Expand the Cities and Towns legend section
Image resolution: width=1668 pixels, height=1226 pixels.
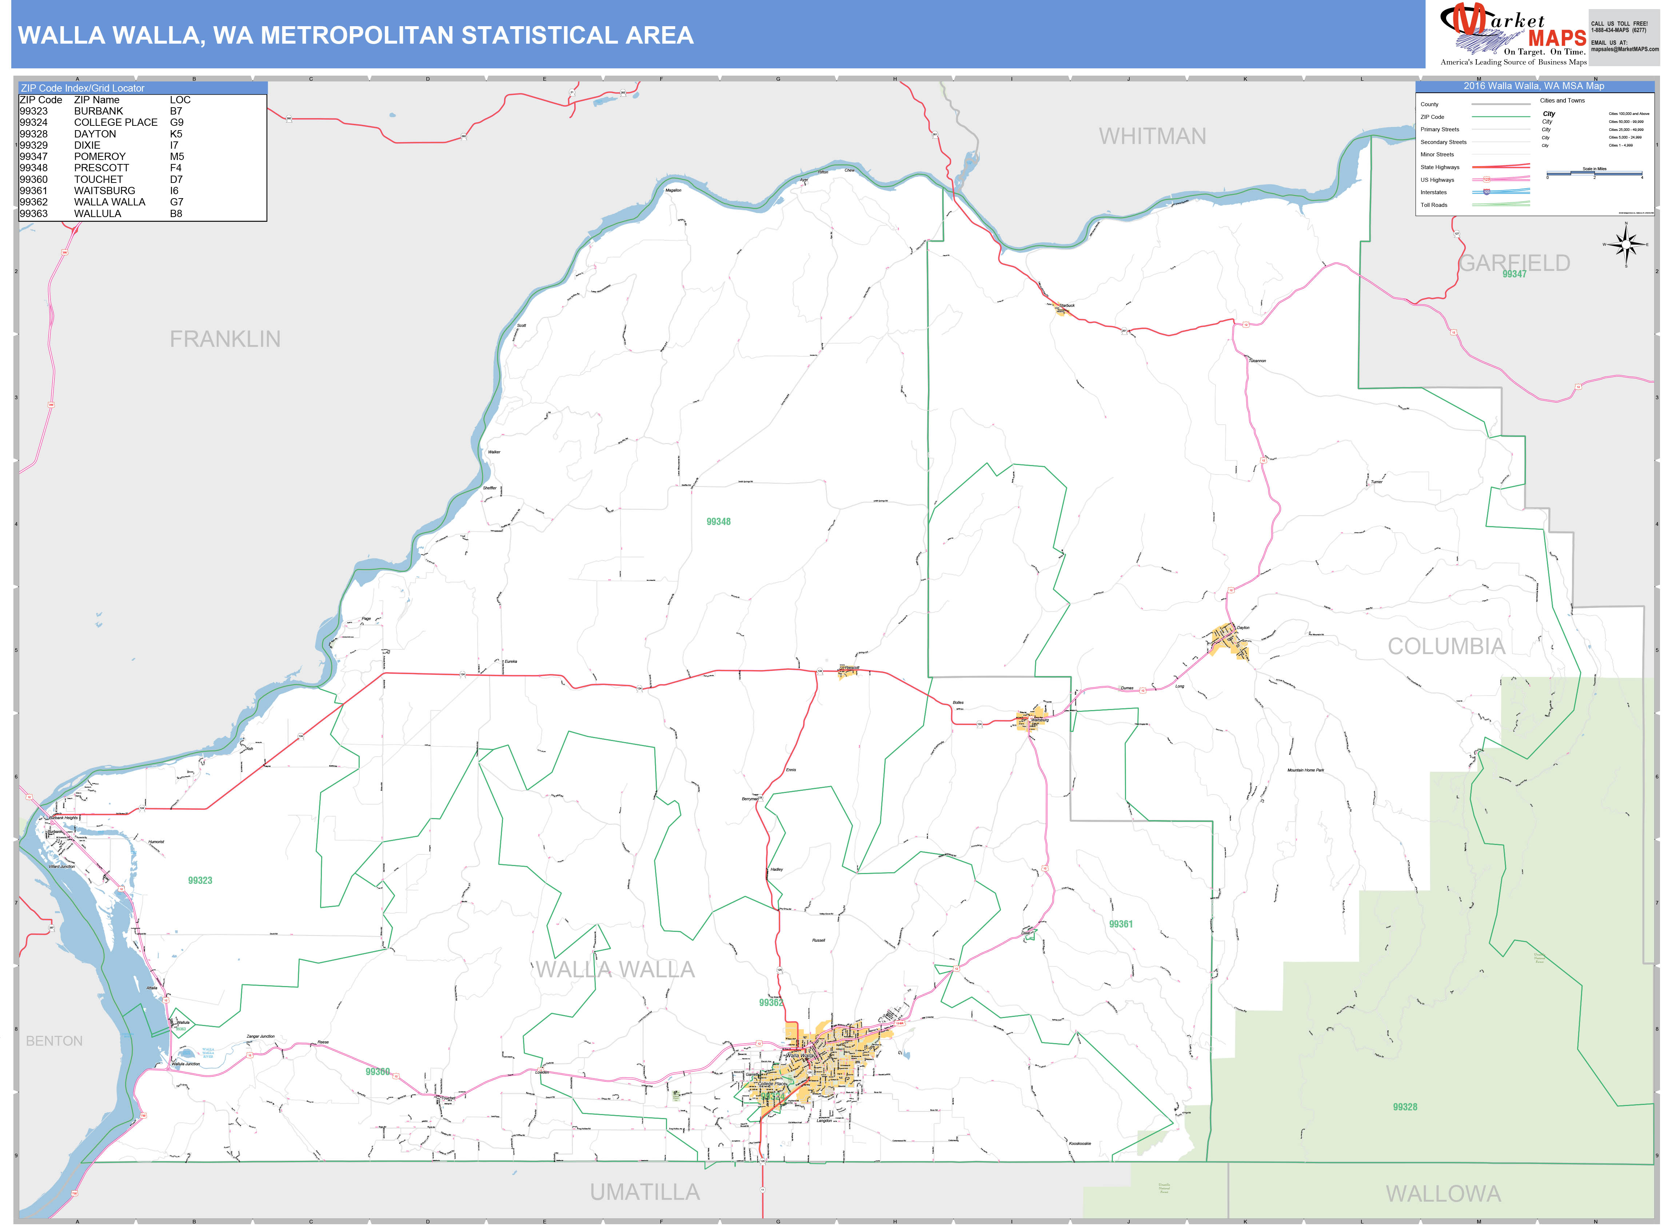(1563, 101)
